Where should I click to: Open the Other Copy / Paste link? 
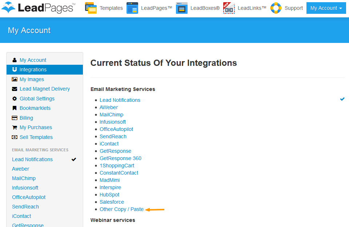(x=121, y=209)
